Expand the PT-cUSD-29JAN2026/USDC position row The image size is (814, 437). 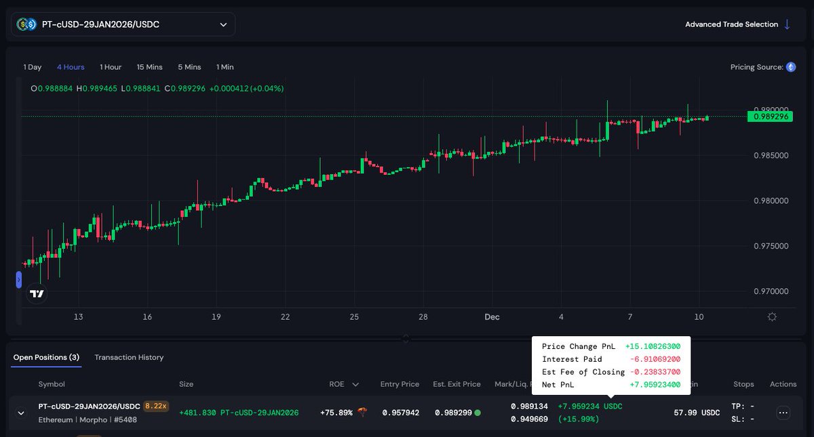coord(20,413)
